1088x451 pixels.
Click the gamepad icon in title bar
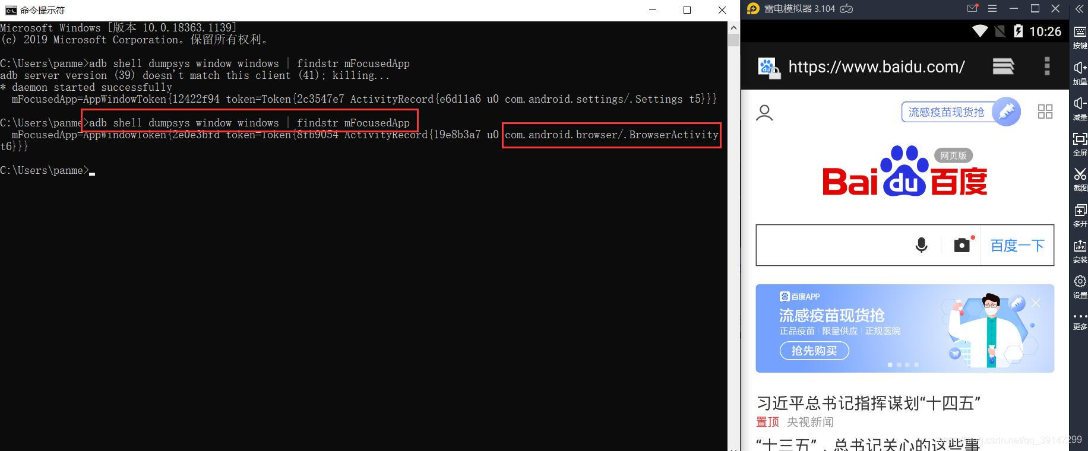847,9
